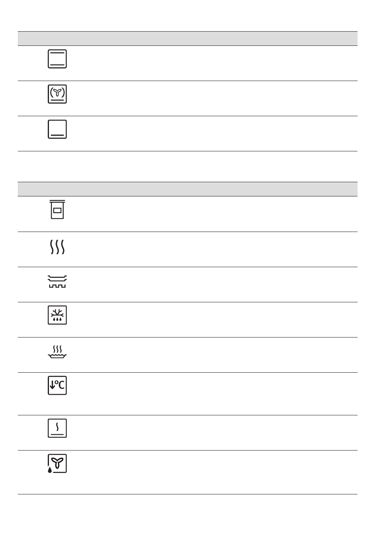This screenshot has height=543, width=375.
Task: Select the top and bottom heat icon
Action: point(57,59)
